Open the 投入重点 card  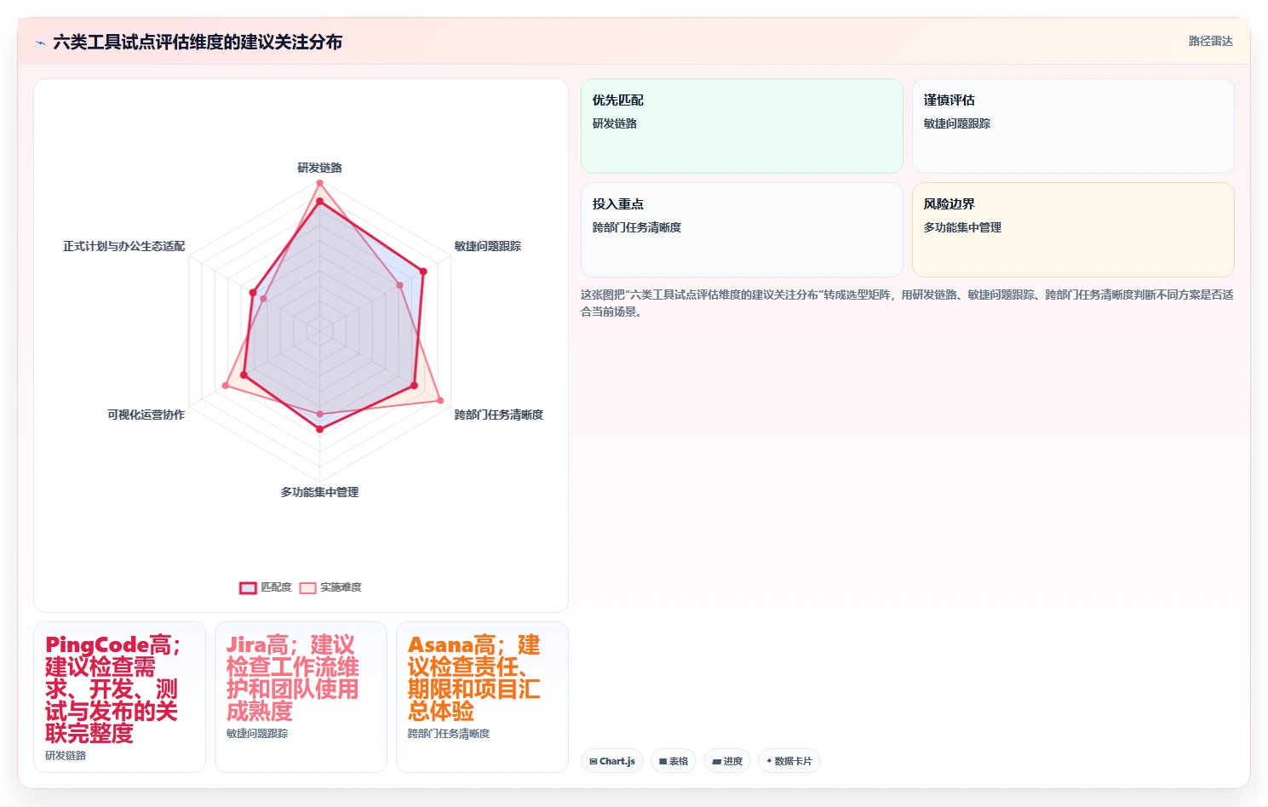tap(742, 230)
